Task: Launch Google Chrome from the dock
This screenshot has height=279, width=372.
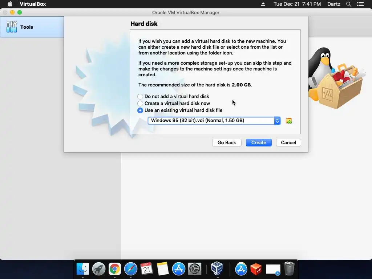Action: [114, 269]
